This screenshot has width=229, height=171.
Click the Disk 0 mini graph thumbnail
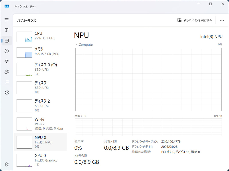coord(24,69)
